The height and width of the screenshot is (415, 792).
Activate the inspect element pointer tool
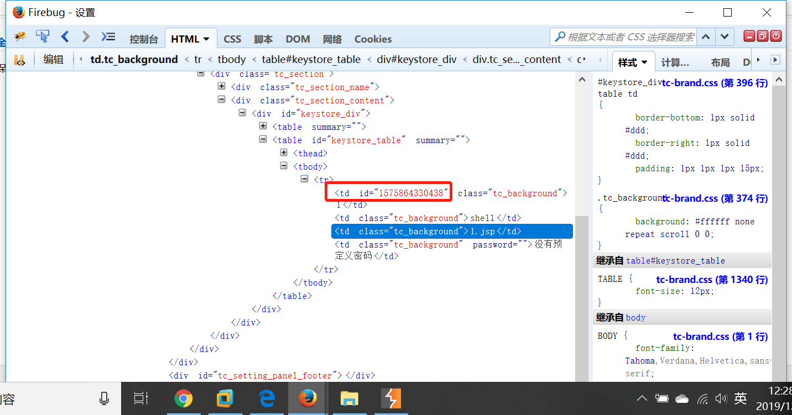pyautogui.click(x=43, y=36)
